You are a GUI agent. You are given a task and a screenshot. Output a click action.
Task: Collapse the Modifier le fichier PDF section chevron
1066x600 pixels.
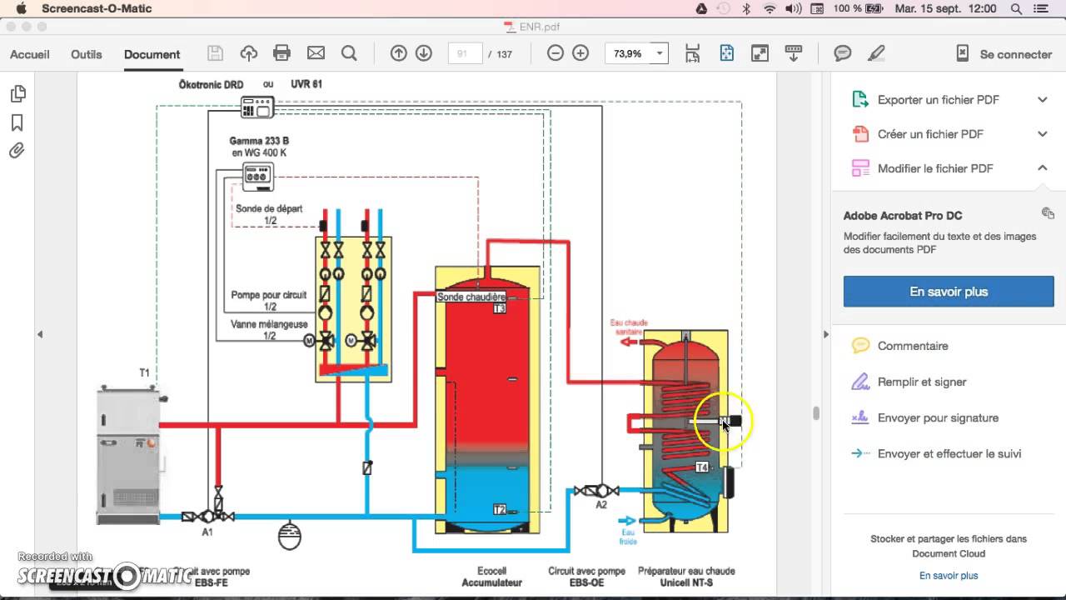coord(1042,167)
